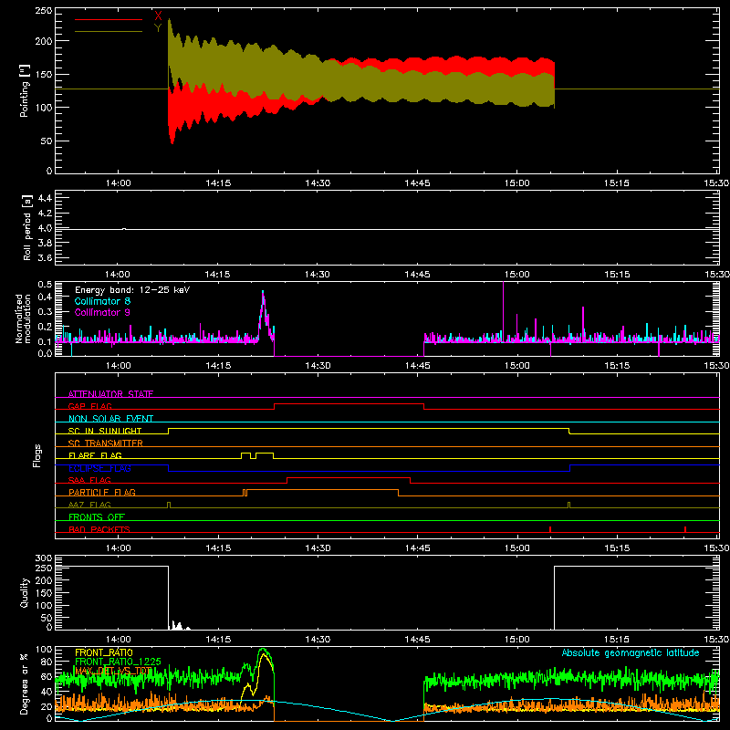The height and width of the screenshot is (730, 730).
Task: Click the 'Collimator 9' legend entry
Action: click(102, 312)
